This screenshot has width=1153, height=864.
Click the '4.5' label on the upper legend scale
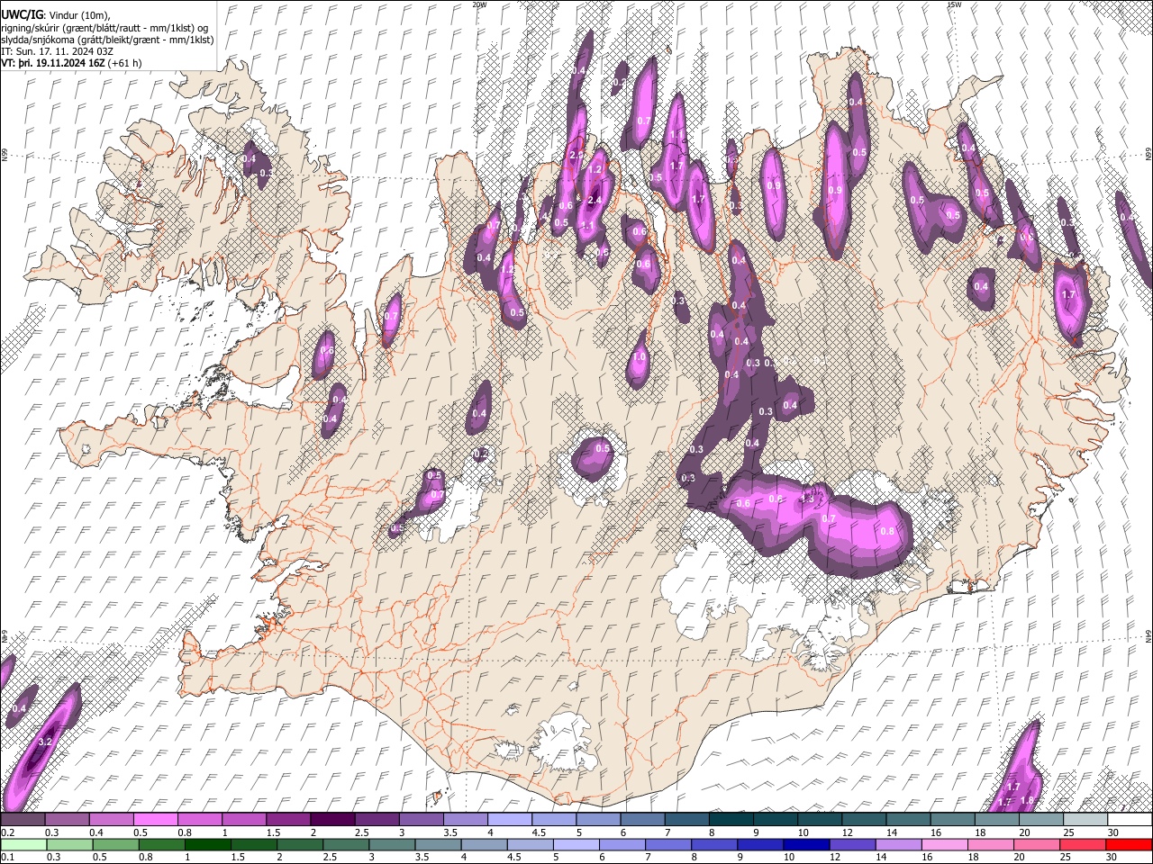(538, 832)
